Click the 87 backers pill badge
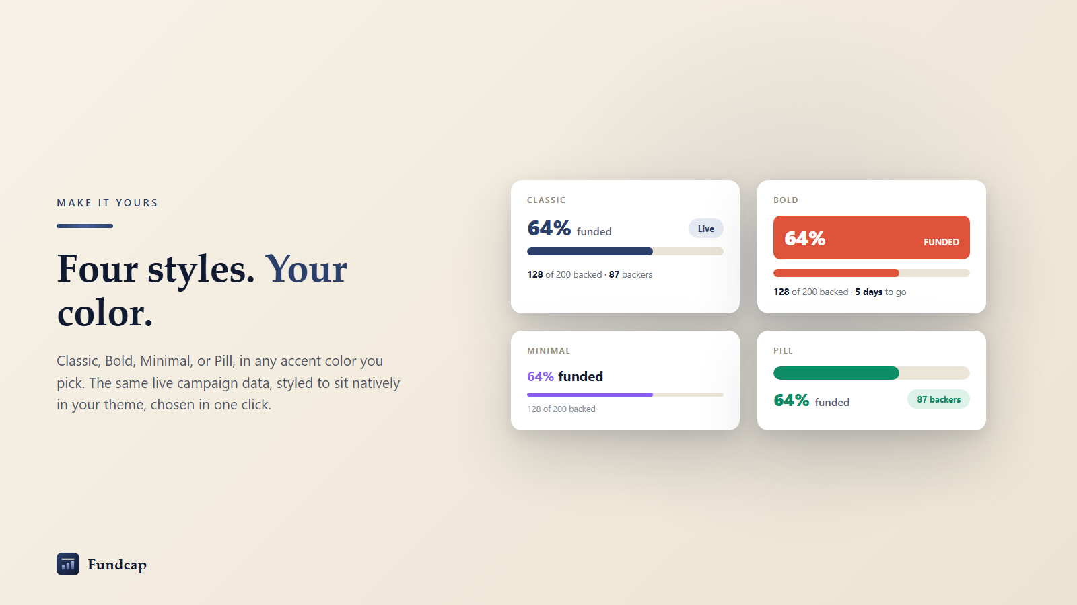The image size is (1077, 605). [938, 399]
